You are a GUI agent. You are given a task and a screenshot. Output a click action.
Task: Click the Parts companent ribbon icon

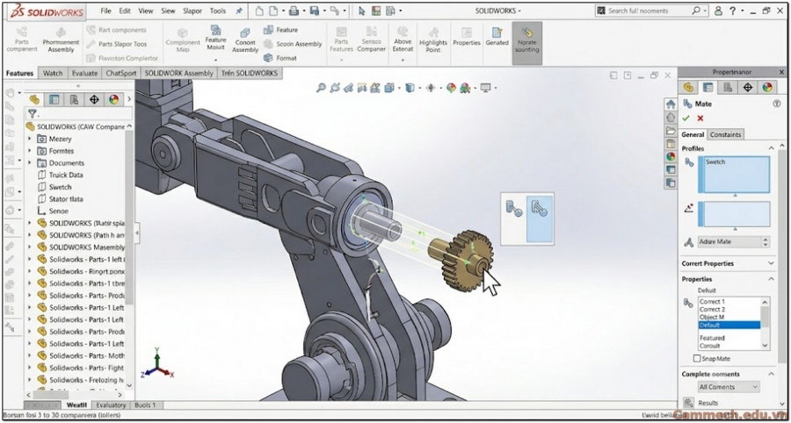point(22,39)
